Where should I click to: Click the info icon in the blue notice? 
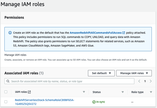pos(10,33)
